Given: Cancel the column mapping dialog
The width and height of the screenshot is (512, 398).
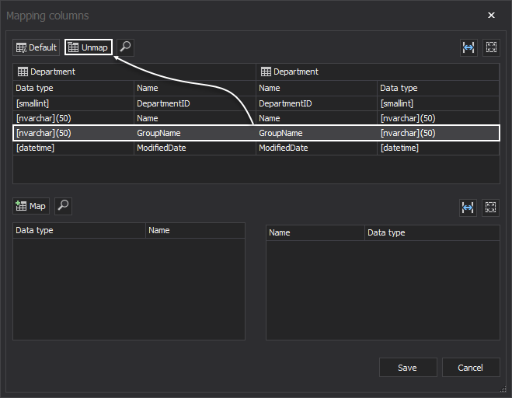Looking at the screenshot, I should [x=471, y=368].
